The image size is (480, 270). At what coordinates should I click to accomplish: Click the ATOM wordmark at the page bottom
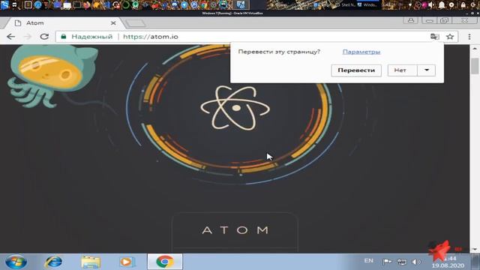235,230
